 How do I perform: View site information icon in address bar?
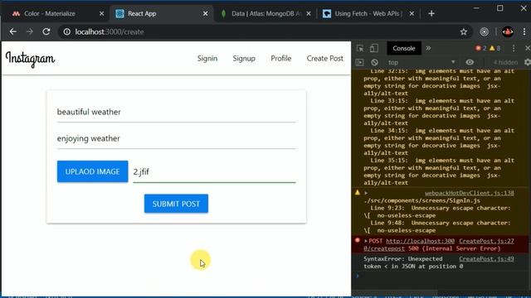click(67, 31)
